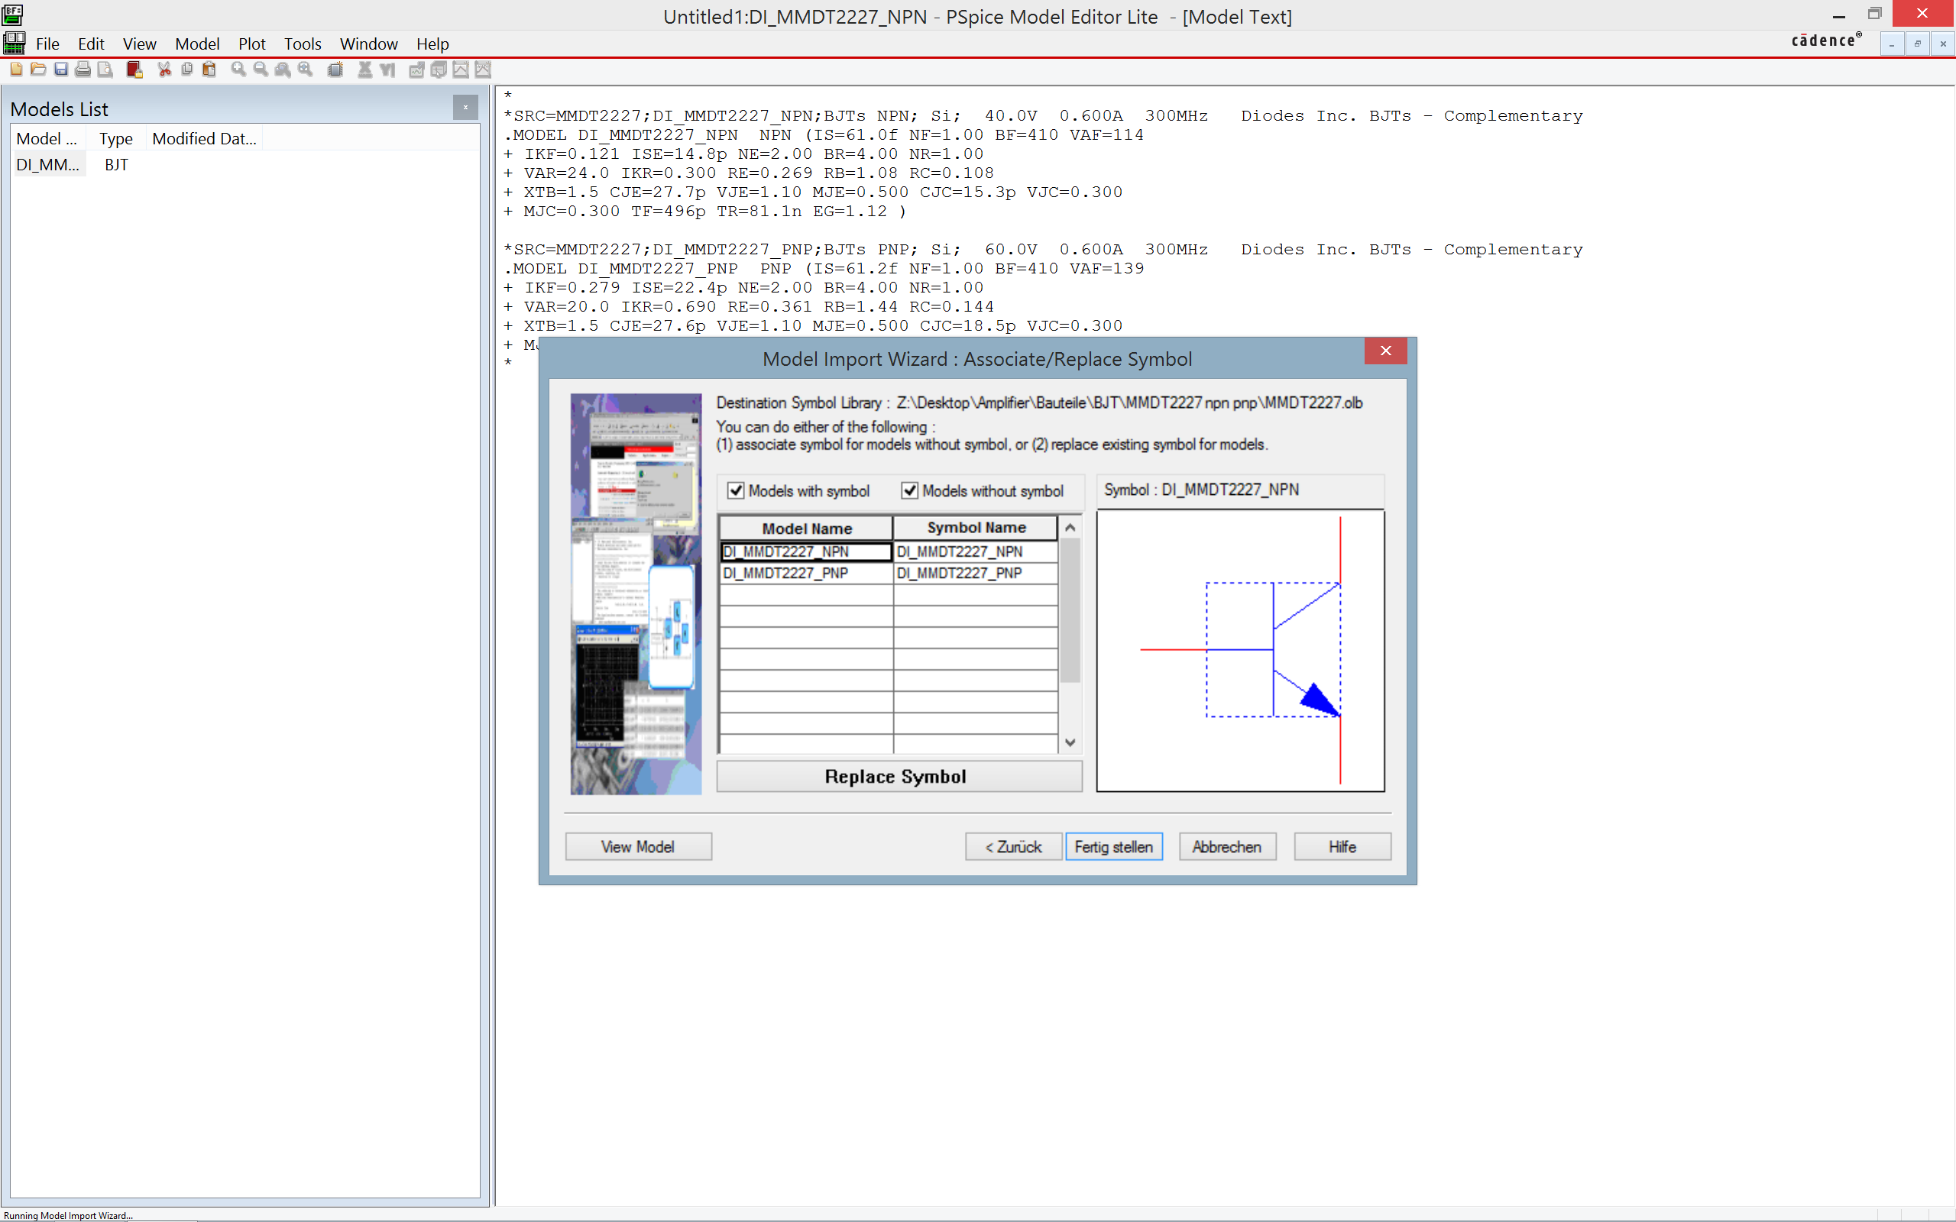Screen dimensions: 1956x1222
Task: Click the Cut scissors icon
Action: click(164, 70)
